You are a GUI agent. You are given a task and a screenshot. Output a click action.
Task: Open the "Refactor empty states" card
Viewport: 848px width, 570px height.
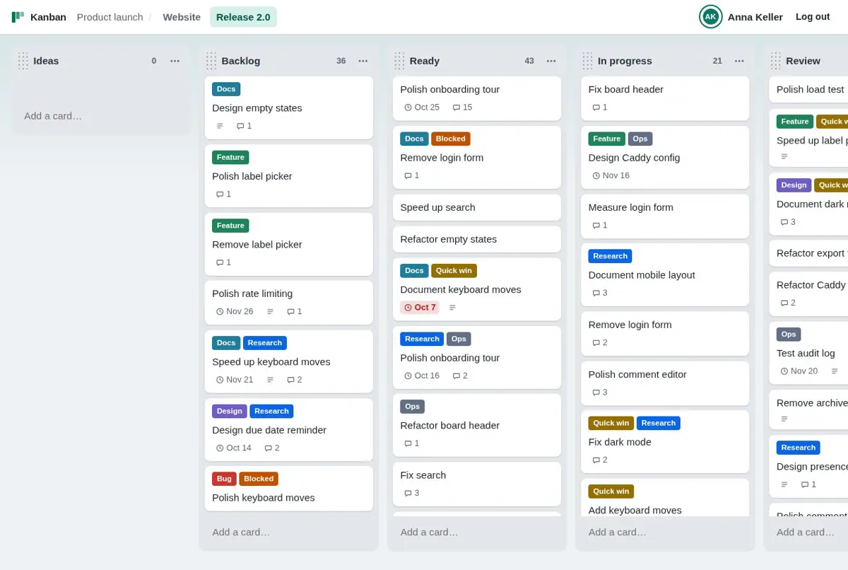coord(477,239)
